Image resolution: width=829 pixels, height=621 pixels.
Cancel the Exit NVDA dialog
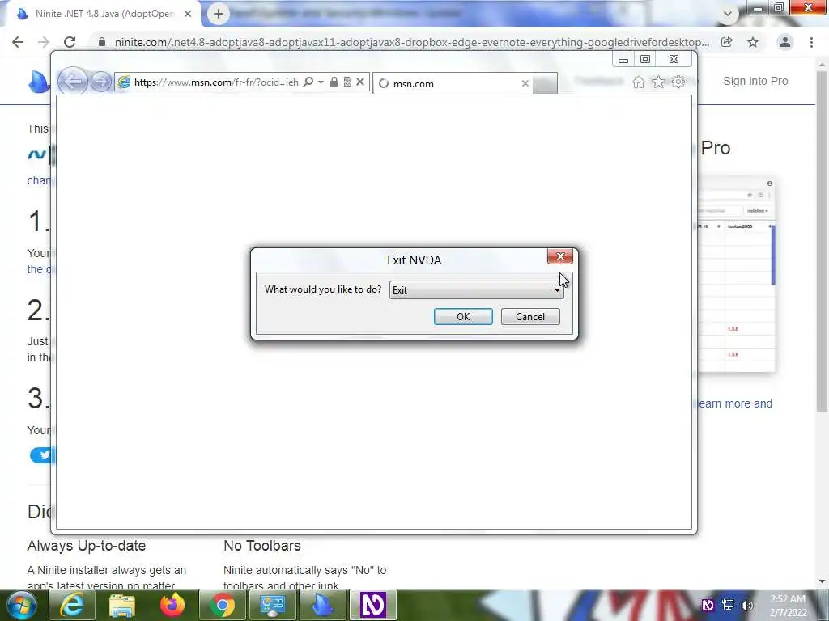pyautogui.click(x=530, y=316)
